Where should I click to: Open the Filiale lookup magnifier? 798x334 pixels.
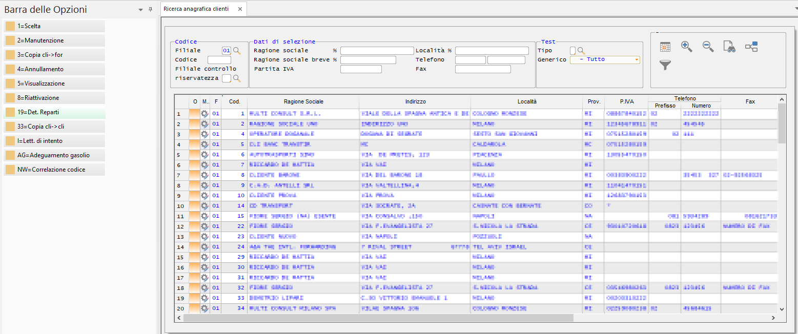click(237, 51)
